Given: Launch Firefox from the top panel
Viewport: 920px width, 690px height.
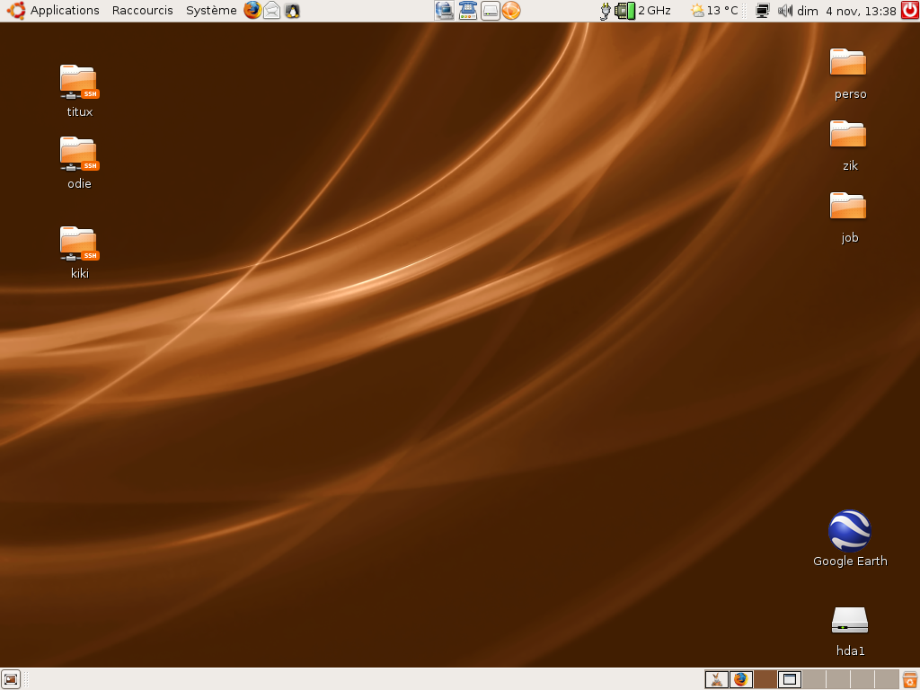Looking at the screenshot, I should point(252,11).
